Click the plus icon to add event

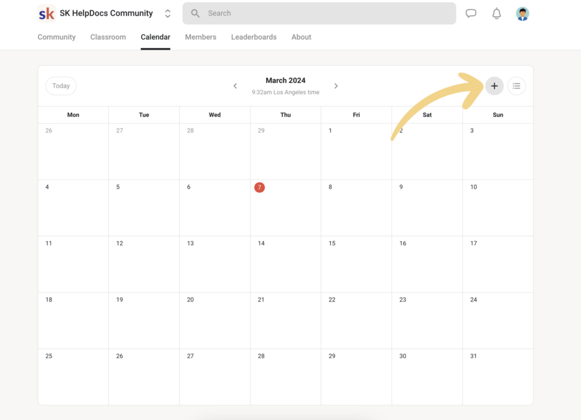coord(494,86)
